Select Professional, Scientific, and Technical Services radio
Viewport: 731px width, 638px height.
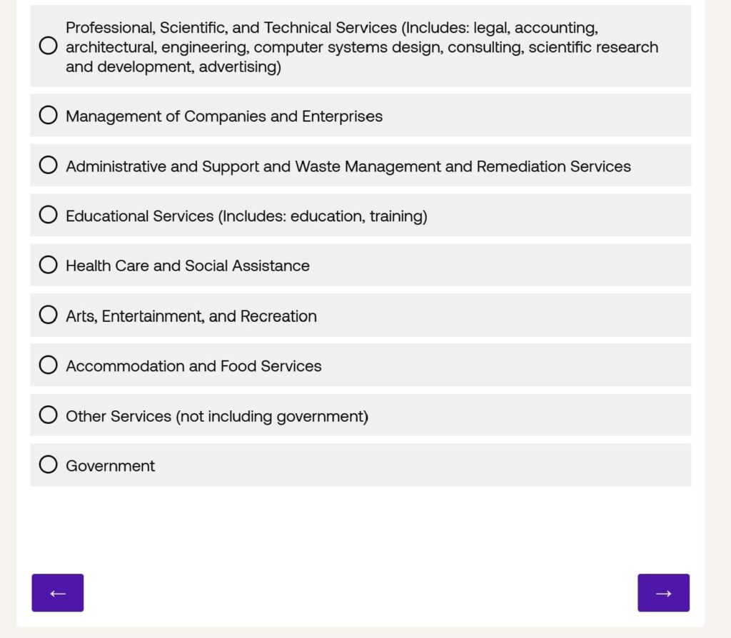(x=49, y=46)
